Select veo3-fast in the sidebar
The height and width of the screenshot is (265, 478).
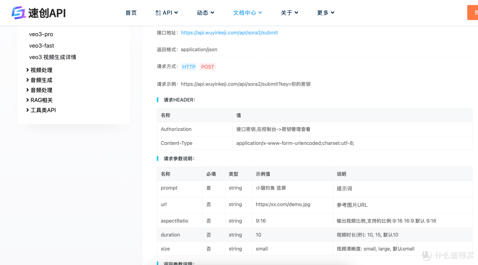pos(42,45)
